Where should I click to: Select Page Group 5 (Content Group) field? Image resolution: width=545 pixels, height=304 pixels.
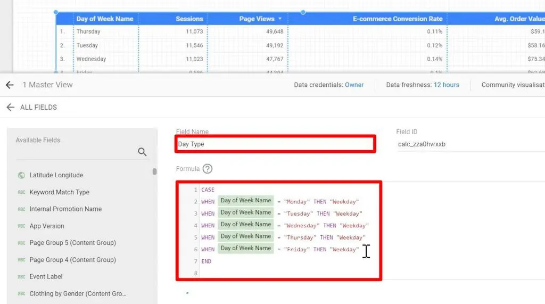(x=72, y=243)
